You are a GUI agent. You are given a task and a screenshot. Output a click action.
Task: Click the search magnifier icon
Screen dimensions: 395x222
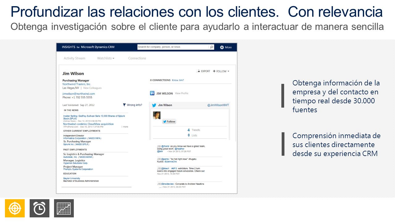coord(212,47)
